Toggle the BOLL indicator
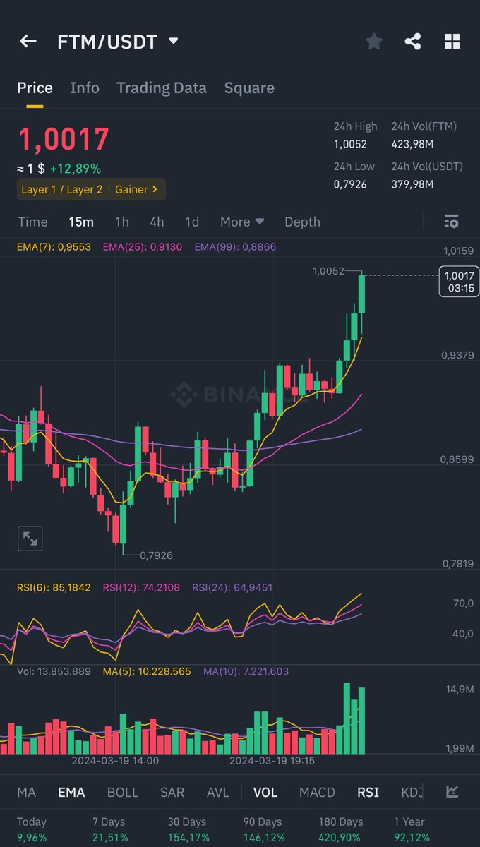The height and width of the screenshot is (847, 480). click(x=123, y=792)
